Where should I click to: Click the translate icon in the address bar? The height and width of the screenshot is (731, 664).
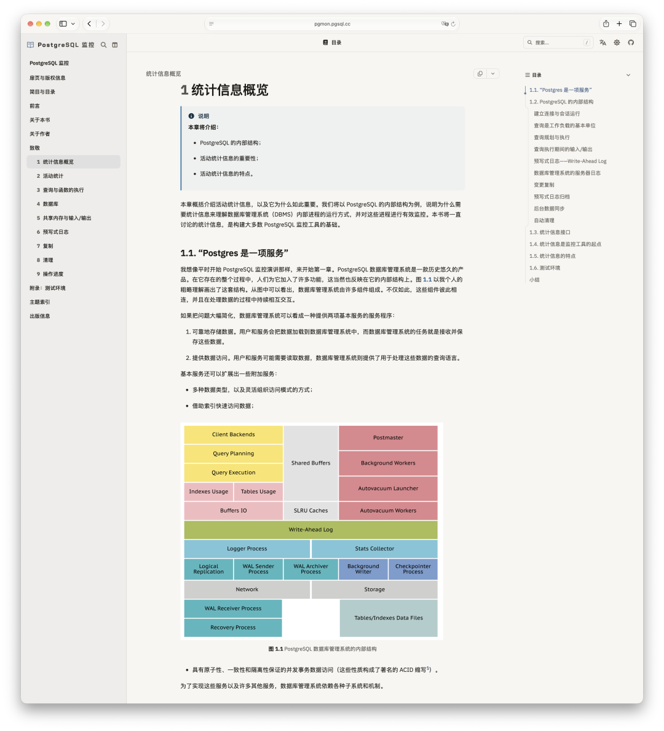(445, 24)
